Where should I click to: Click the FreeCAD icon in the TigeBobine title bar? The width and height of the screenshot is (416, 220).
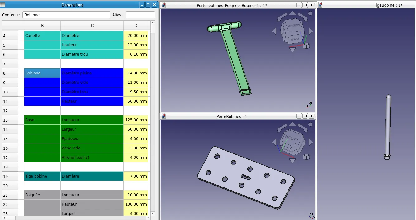[x=320, y=5]
